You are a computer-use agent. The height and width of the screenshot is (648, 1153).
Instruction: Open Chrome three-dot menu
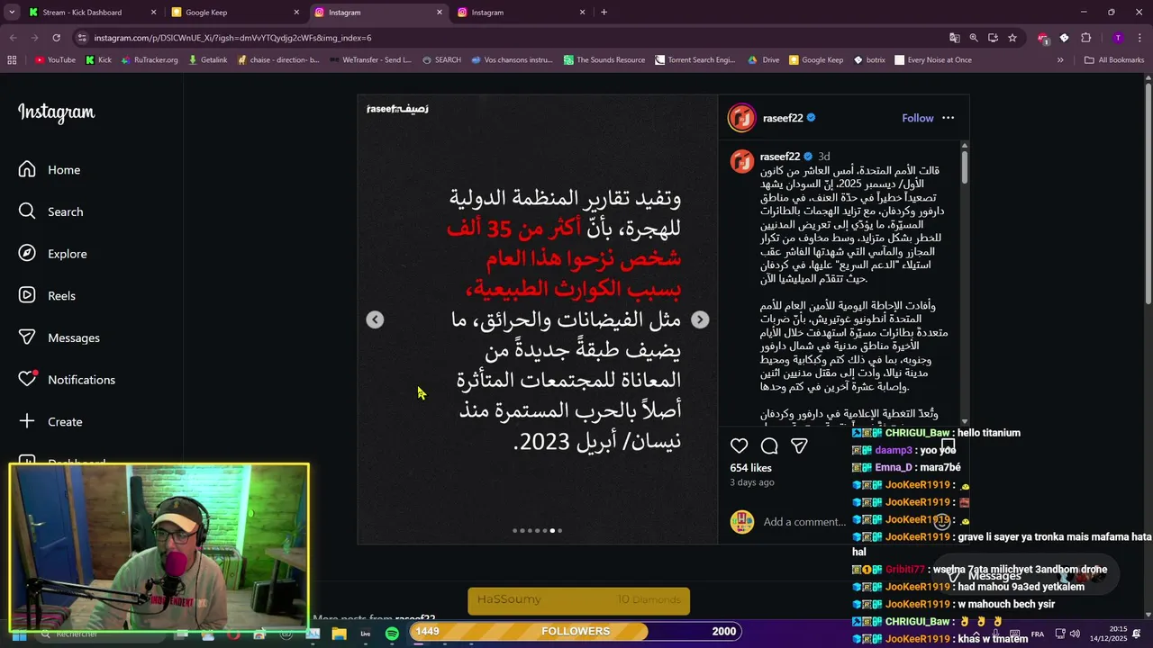click(1139, 38)
